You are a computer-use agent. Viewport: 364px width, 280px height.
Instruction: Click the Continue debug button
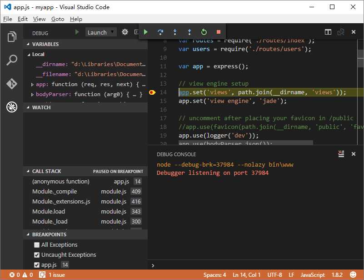point(146,32)
